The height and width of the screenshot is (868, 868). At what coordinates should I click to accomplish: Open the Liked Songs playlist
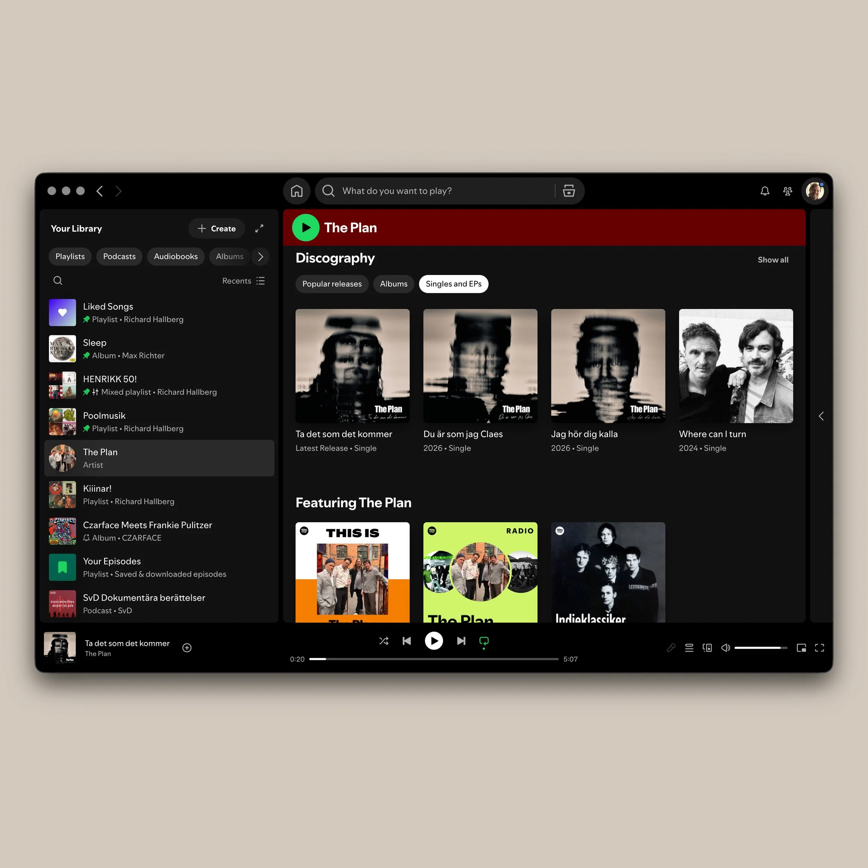pos(159,313)
